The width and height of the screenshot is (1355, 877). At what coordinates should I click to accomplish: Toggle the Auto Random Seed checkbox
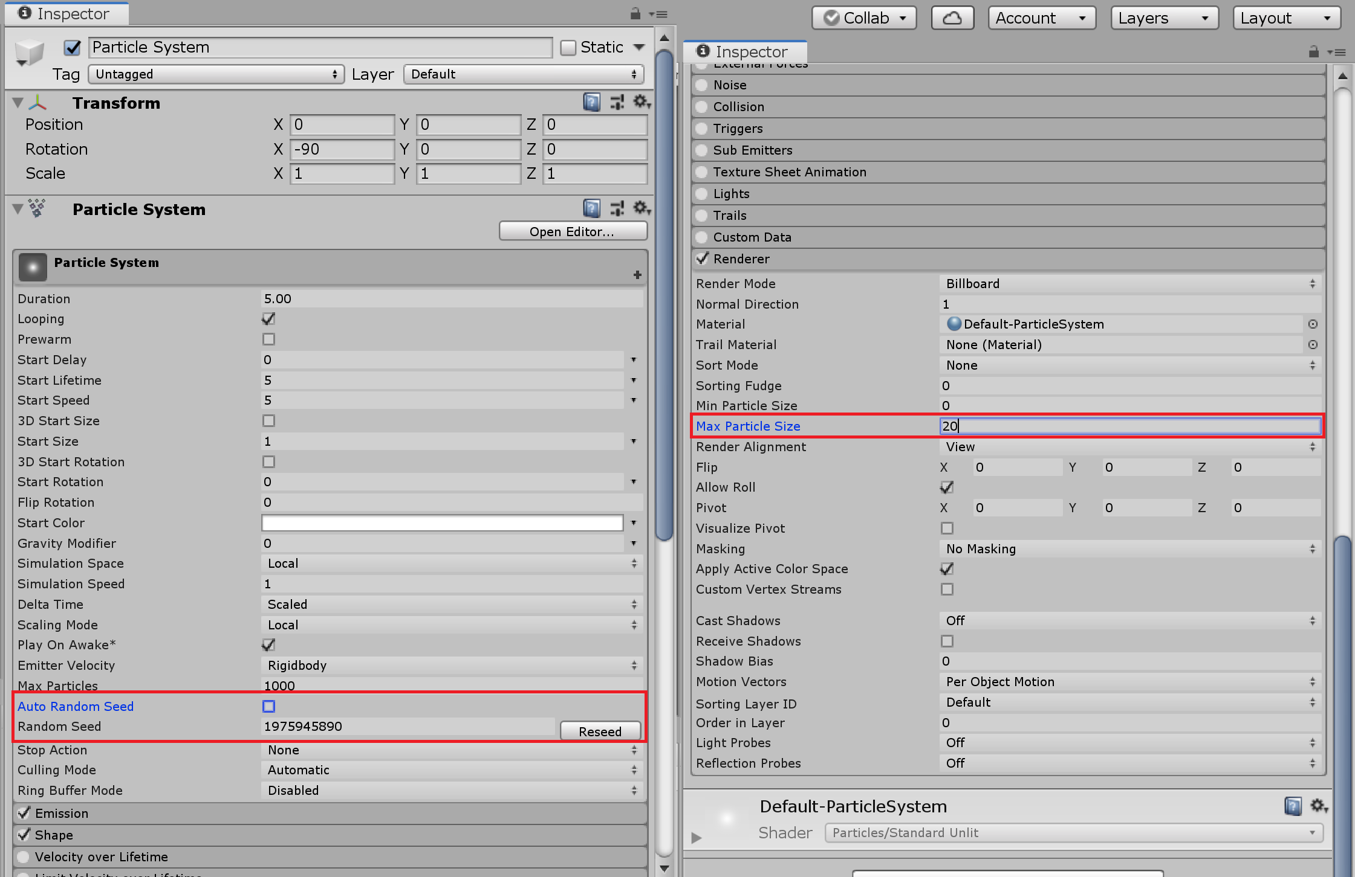pos(268,706)
